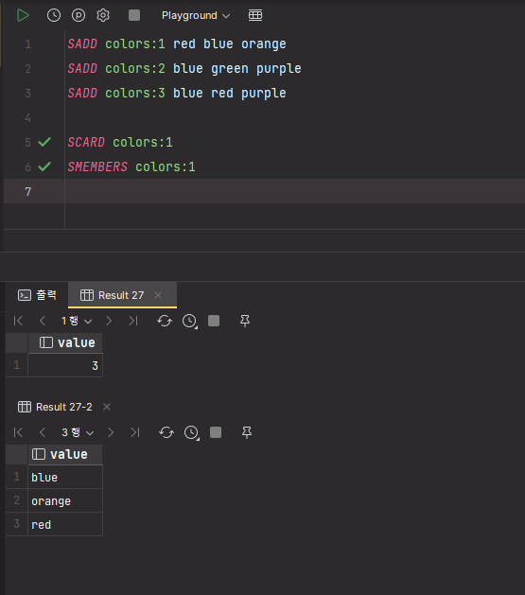
Task: Open the 1 행 page size dropdown
Action: click(x=77, y=321)
